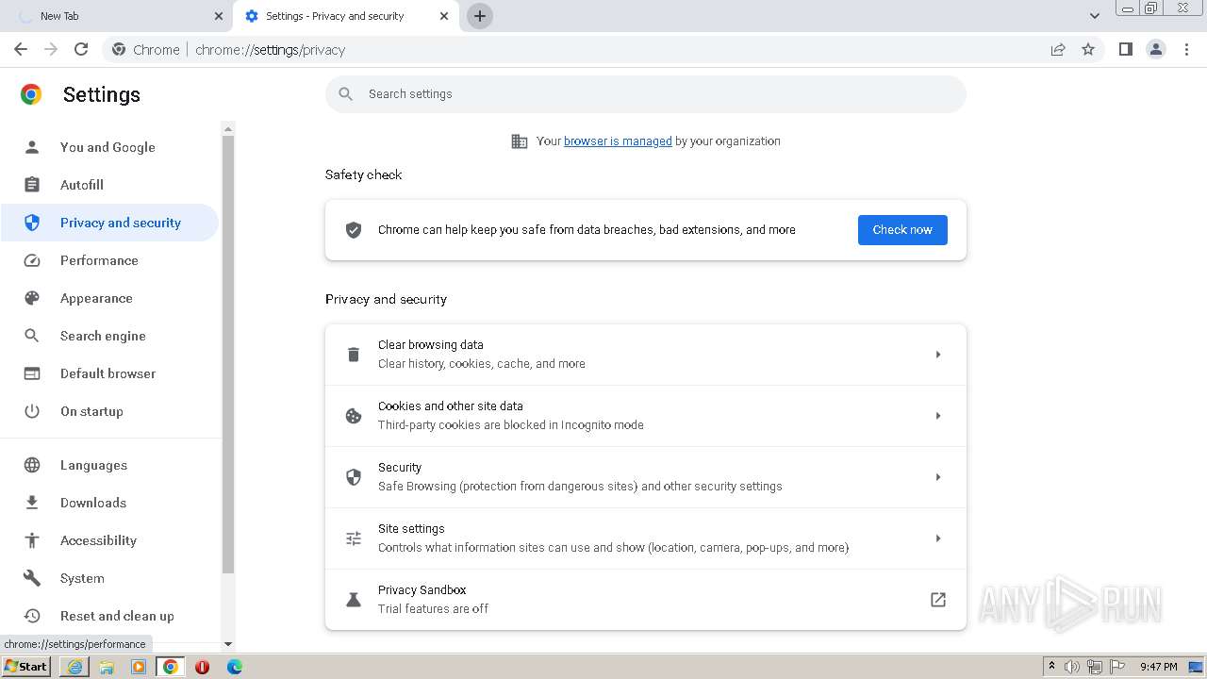Image resolution: width=1207 pixels, height=679 pixels.
Task: Click the Autofill clipboard icon
Action: pos(32,185)
